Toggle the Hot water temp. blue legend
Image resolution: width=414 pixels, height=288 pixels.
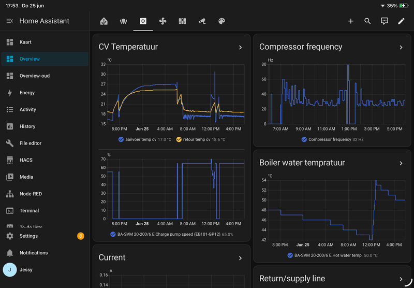[290, 255]
